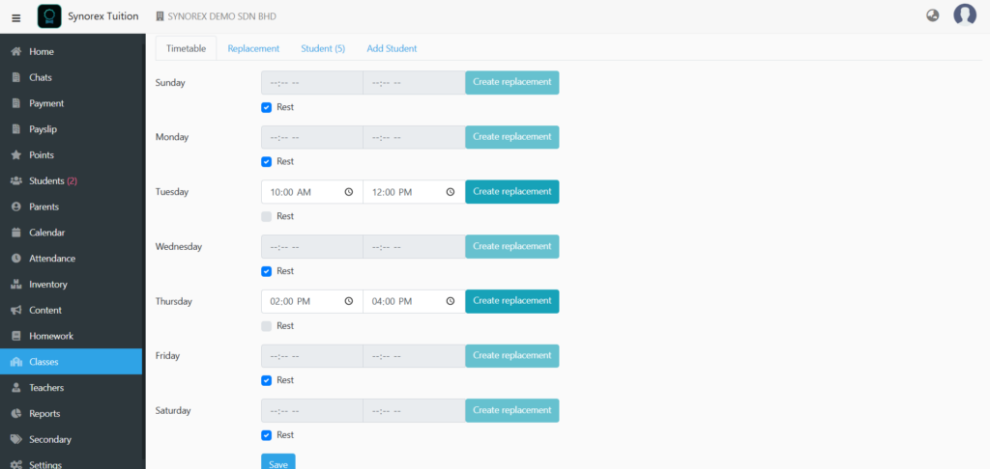Uncheck the Friday Rest checkbox

[267, 381]
